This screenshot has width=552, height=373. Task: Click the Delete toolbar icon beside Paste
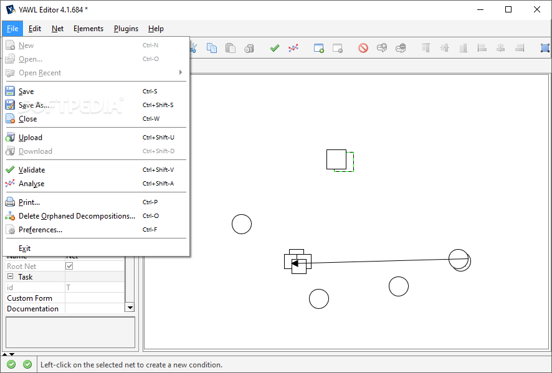tap(249, 48)
